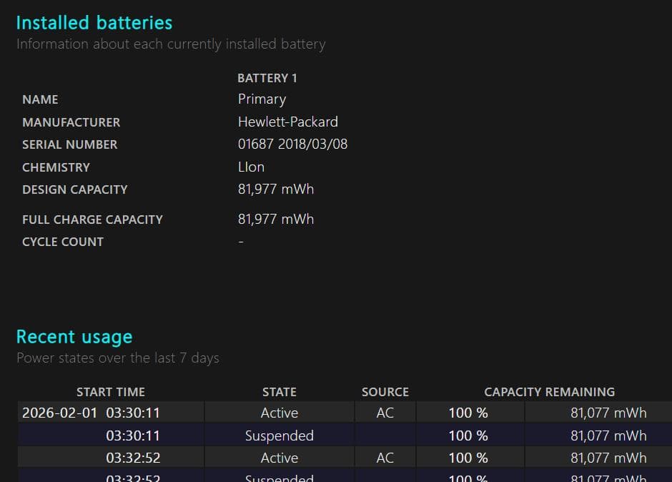Select the battery name value "Primary"

tap(262, 99)
